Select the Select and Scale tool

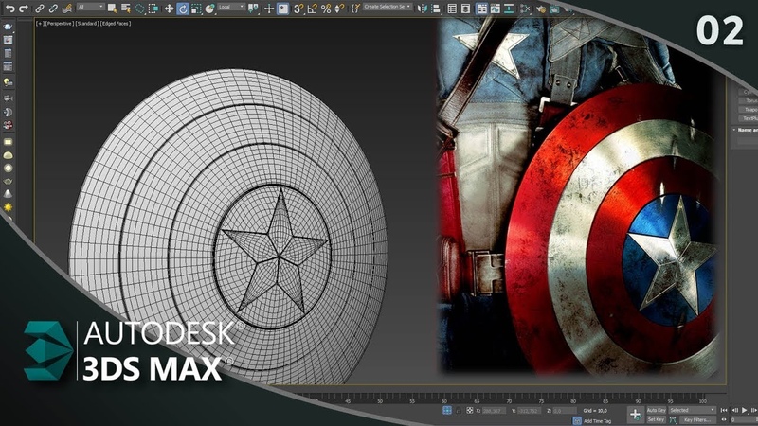coord(196,9)
